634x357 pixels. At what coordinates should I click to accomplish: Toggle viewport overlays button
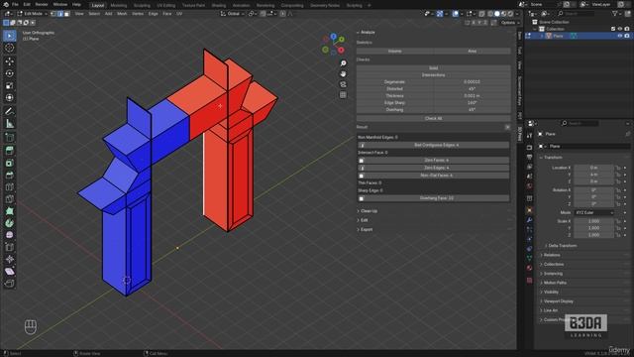coord(456,14)
